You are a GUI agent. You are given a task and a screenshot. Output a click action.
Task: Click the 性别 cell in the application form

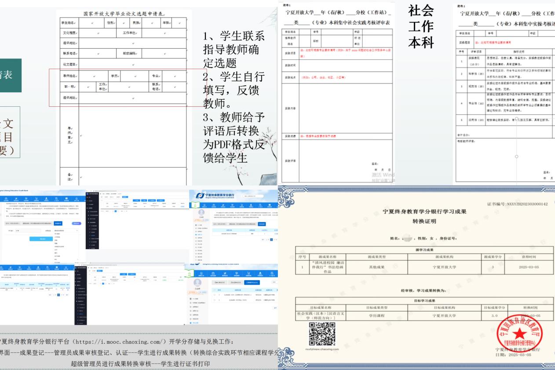pos(110,22)
